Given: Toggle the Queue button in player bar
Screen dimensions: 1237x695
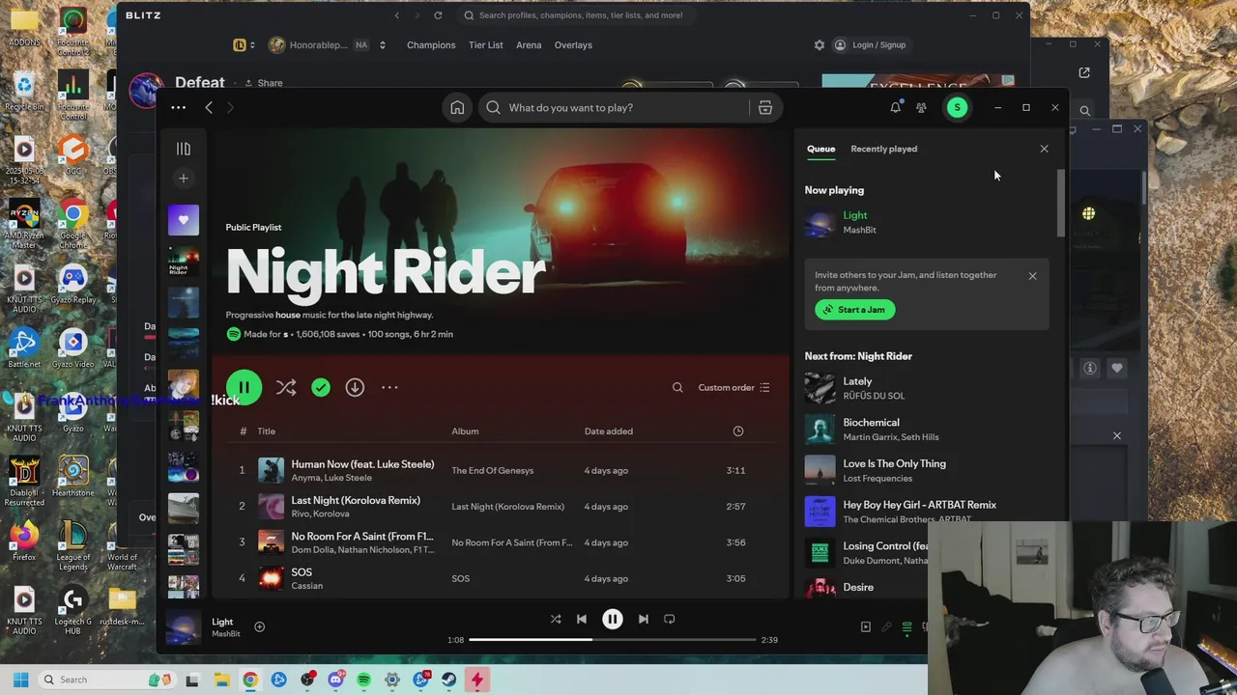Looking at the screenshot, I should pos(906,626).
